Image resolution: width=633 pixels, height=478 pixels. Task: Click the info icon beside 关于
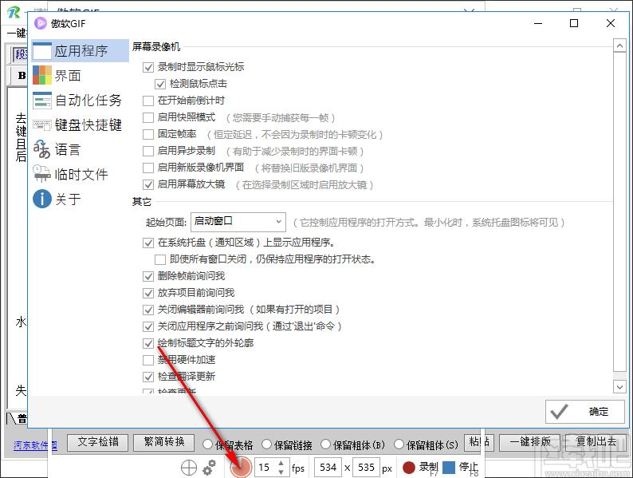pyautogui.click(x=42, y=199)
